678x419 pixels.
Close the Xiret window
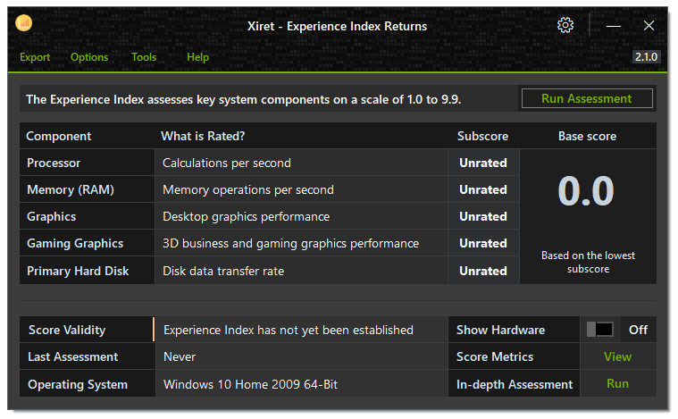649,26
